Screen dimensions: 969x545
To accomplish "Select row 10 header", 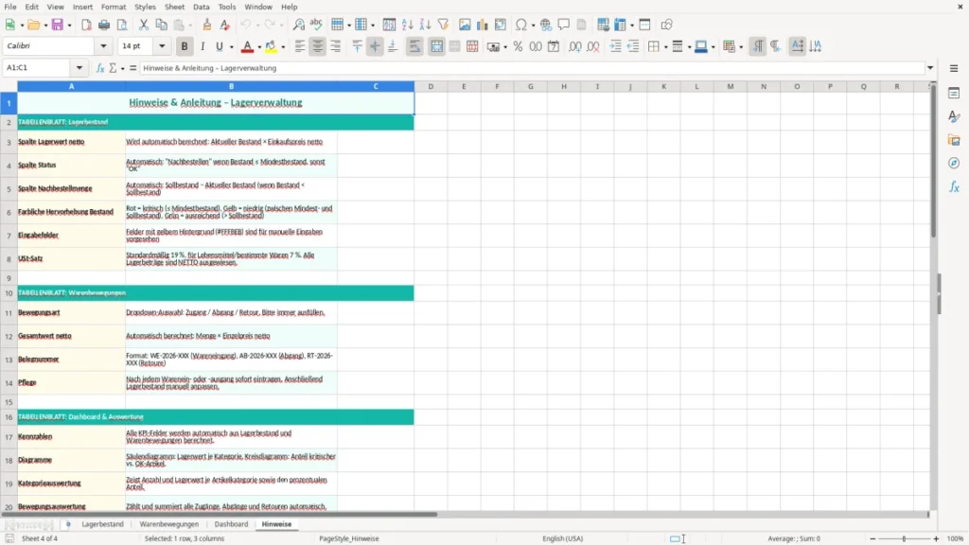I will (9, 293).
